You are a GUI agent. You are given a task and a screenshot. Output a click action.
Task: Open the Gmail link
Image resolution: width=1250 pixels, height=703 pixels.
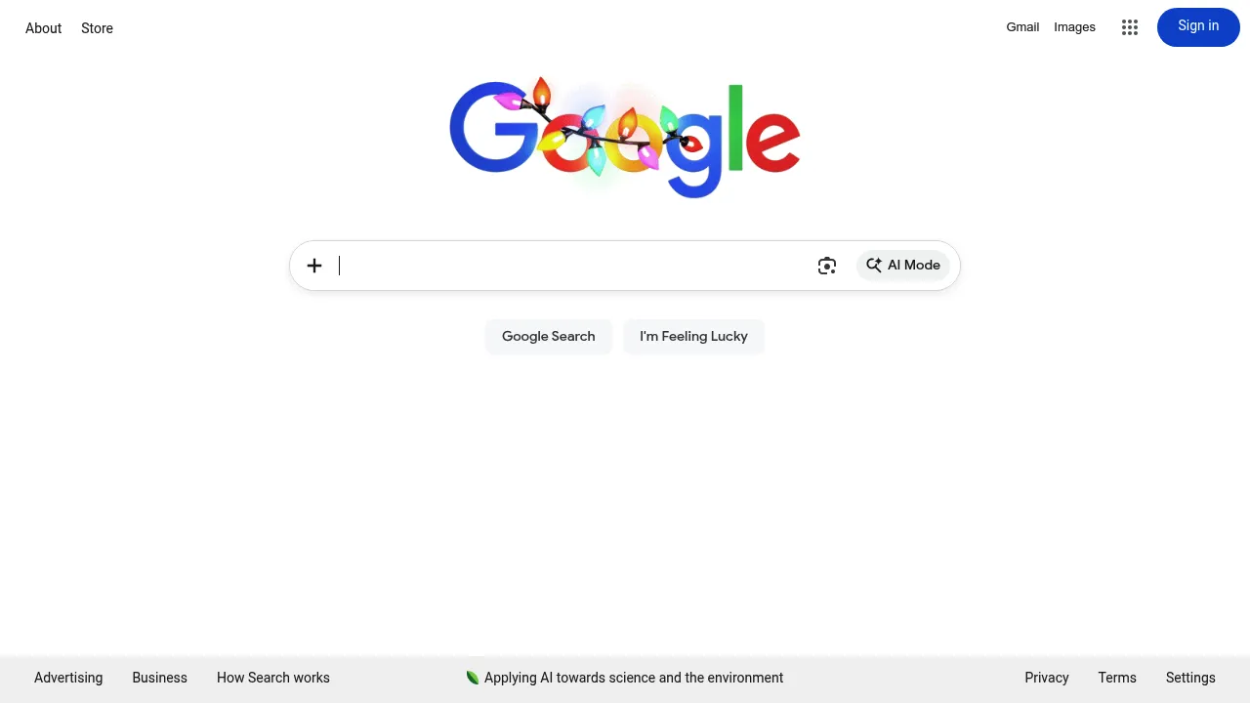1022,27
